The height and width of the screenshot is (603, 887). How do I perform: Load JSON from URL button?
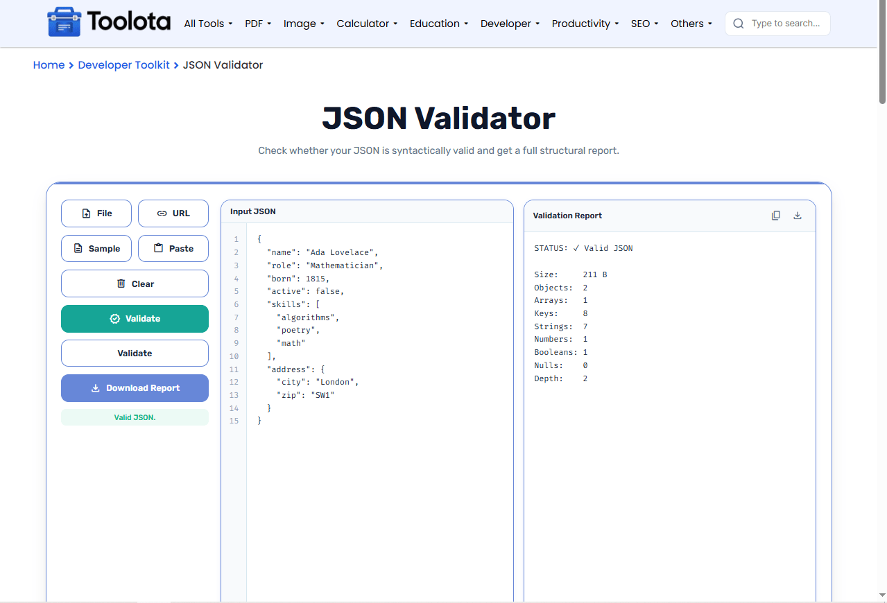coord(173,213)
